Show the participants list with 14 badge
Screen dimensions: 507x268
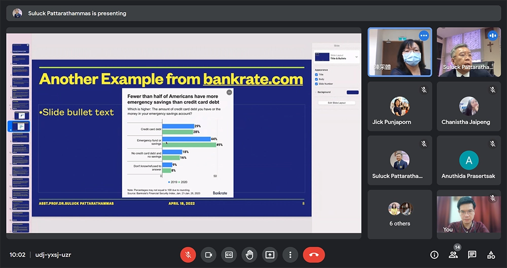tap(453, 255)
